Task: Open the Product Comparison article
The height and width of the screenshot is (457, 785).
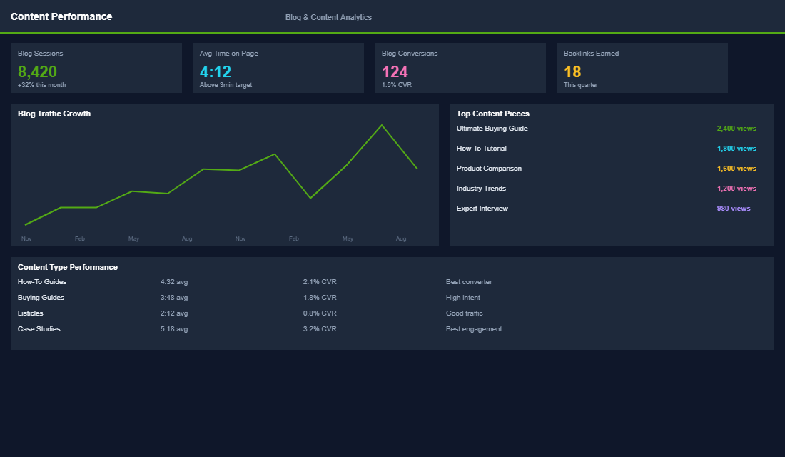Action: 489,168
